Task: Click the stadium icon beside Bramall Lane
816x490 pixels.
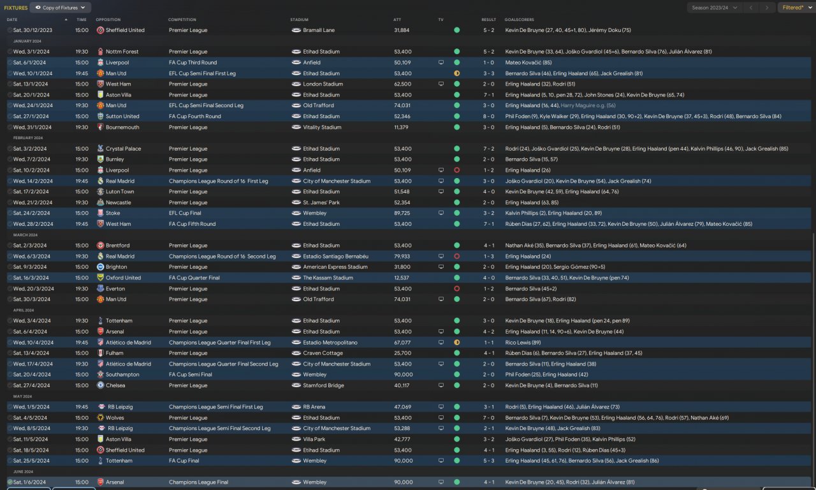Action: (x=296, y=30)
